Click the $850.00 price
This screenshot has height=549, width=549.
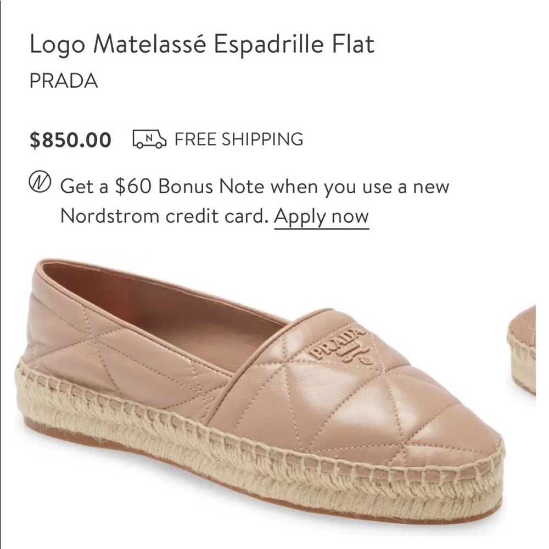[71, 140]
